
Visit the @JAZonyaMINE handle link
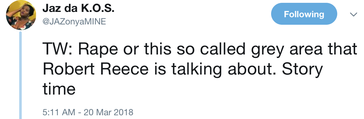(74, 22)
